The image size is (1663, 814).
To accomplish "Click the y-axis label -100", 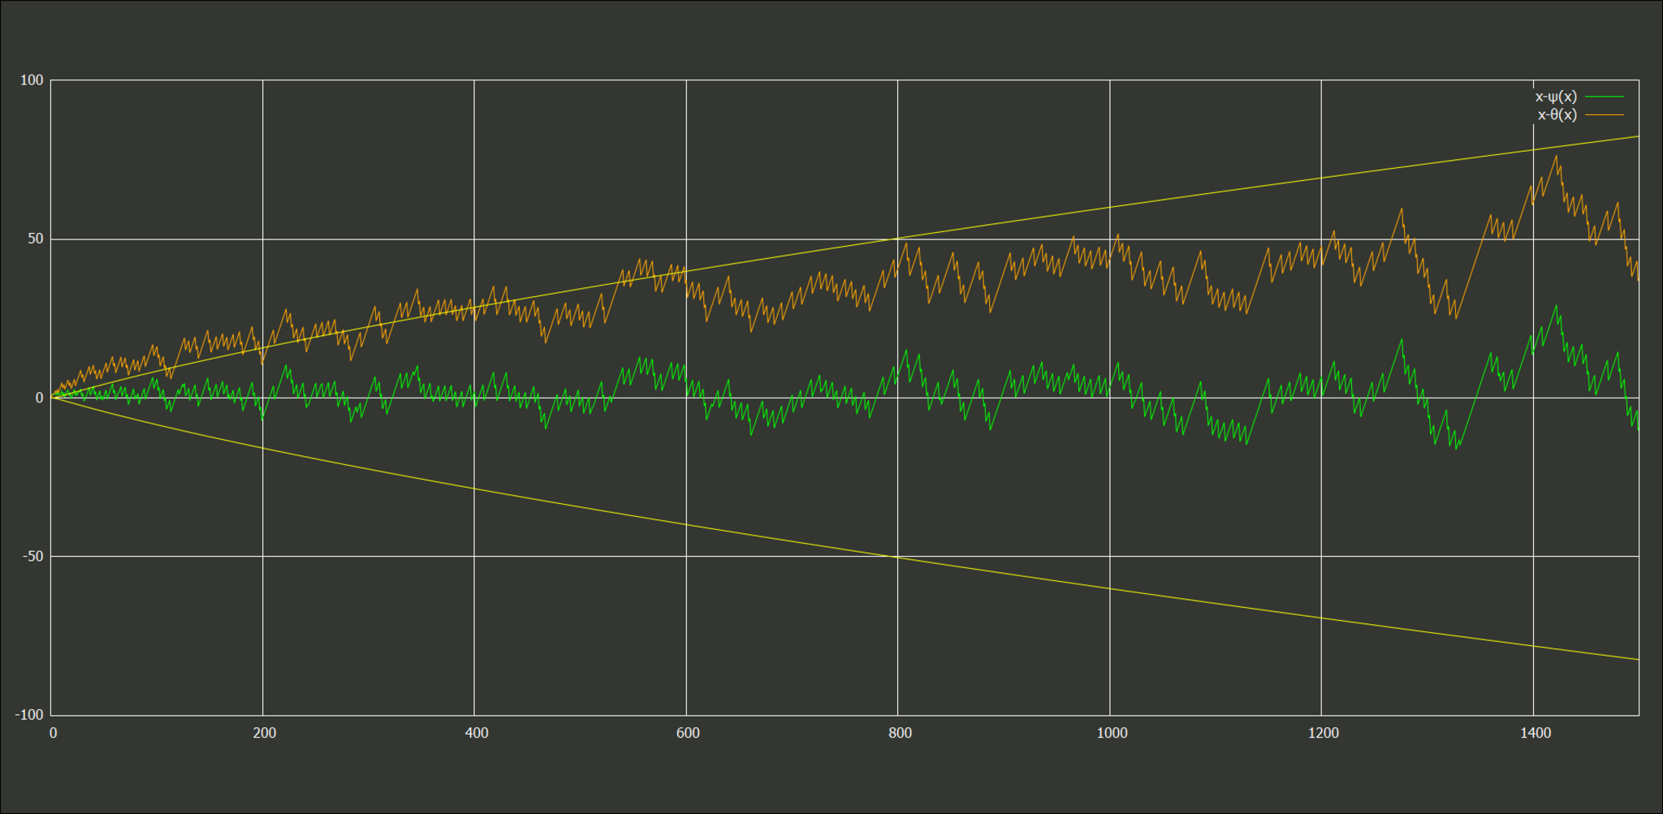I will [29, 715].
